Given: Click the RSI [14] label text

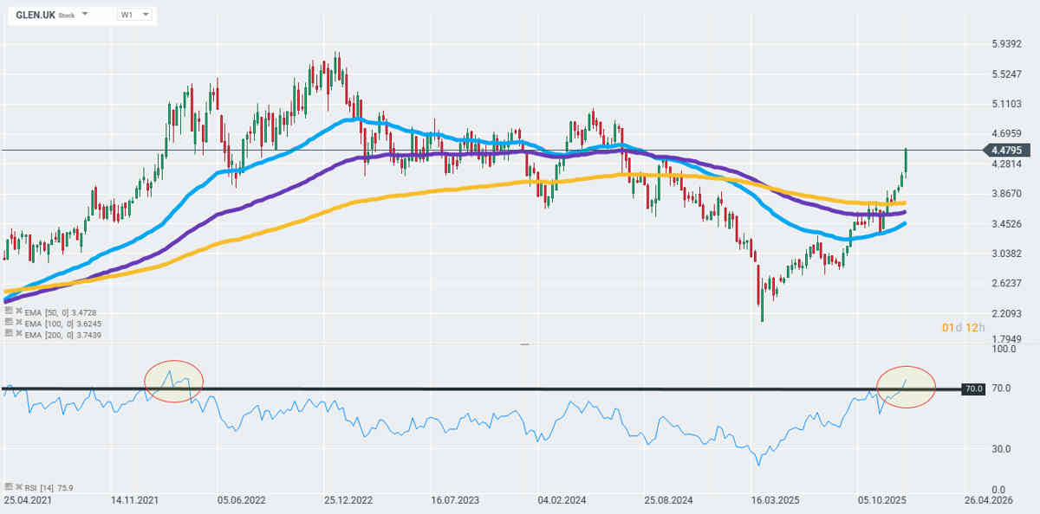Looking at the screenshot, I should 38,488.
